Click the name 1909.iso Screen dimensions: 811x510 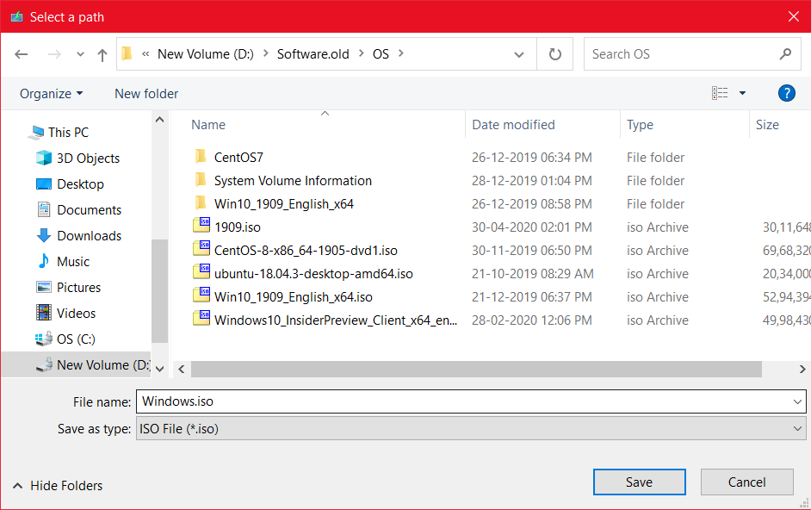[x=238, y=227]
